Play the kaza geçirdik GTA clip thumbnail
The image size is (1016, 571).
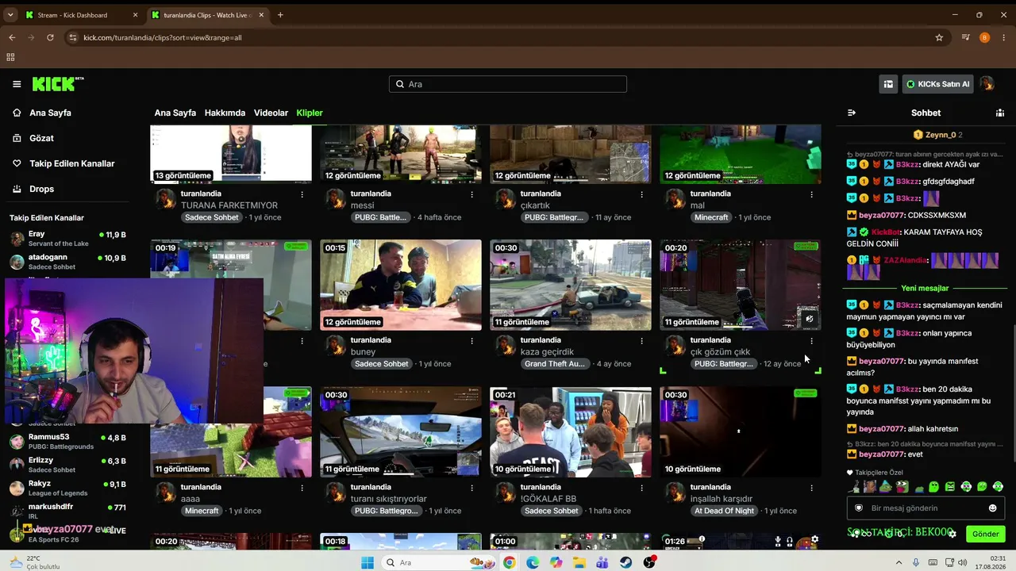pyautogui.click(x=571, y=285)
